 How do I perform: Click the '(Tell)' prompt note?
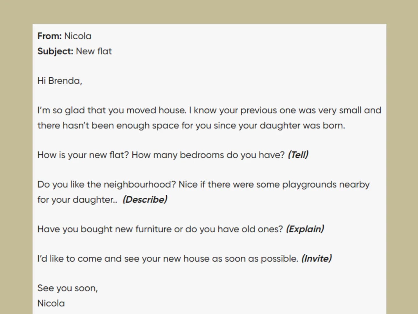coord(298,155)
